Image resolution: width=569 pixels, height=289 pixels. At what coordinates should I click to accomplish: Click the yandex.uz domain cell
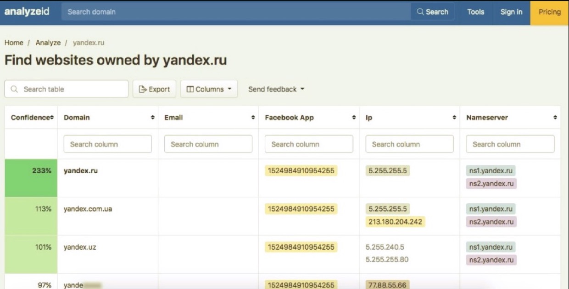coord(80,247)
